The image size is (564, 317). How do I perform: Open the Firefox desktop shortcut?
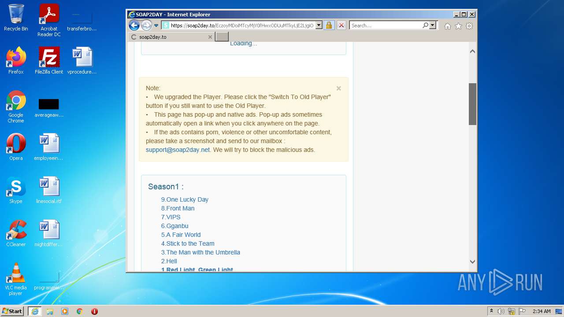pyautogui.click(x=16, y=61)
